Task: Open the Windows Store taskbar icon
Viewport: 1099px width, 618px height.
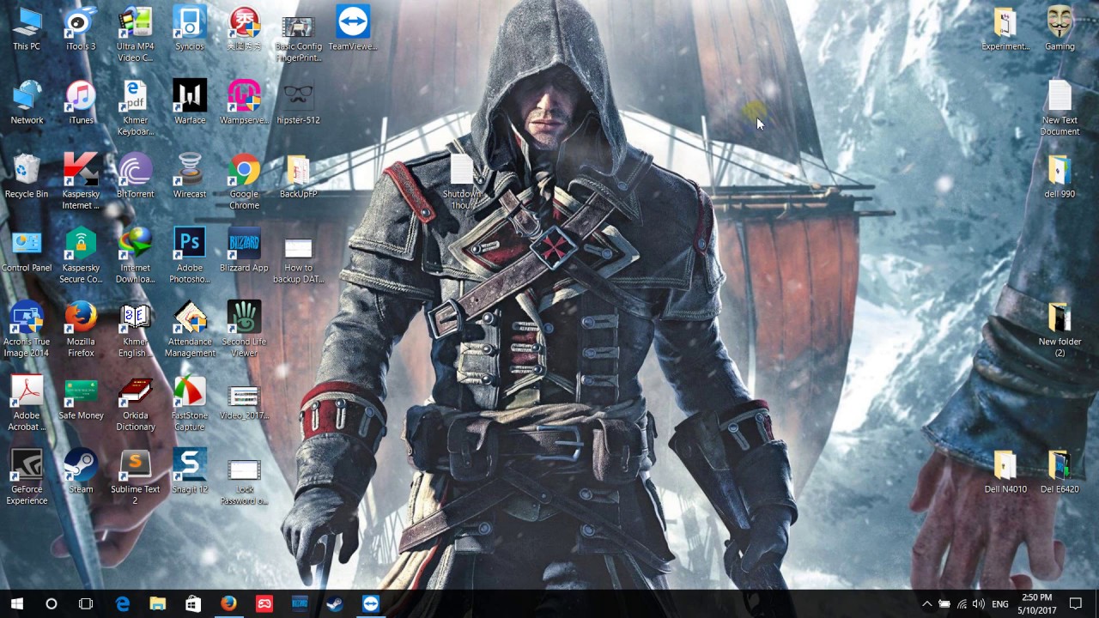Action: coord(193,604)
